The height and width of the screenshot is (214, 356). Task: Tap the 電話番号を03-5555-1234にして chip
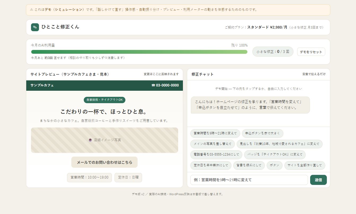click(x=216, y=154)
